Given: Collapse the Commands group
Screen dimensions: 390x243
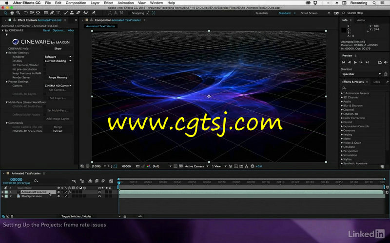Looking at the screenshot, I should click(x=6, y=123).
